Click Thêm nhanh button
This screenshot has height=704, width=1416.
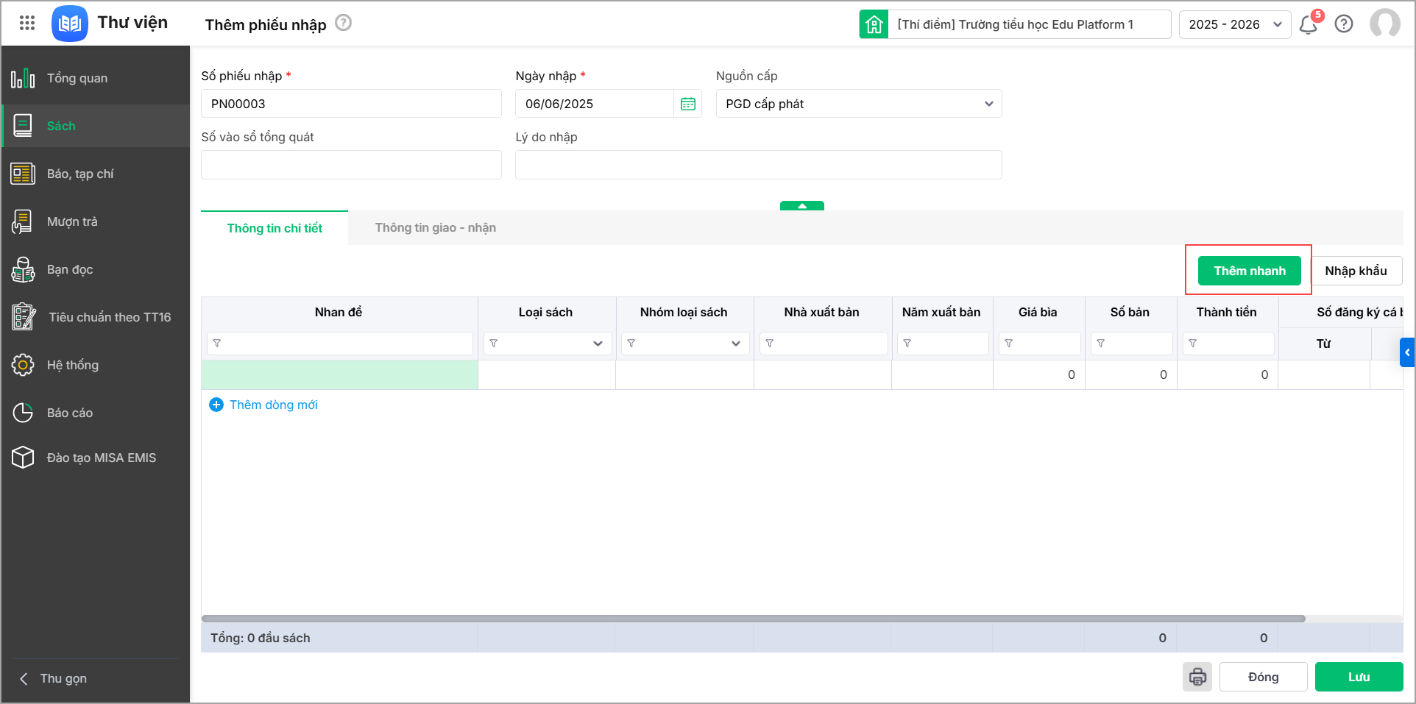[x=1250, y=271]
